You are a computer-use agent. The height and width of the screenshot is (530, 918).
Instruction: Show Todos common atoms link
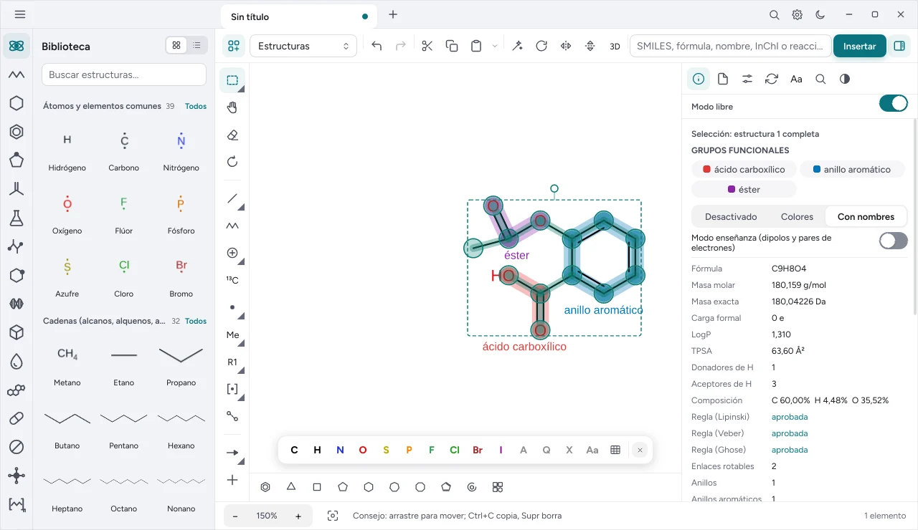click(x=196, y=106)
